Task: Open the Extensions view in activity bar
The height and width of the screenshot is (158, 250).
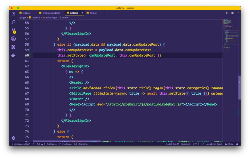Action: tap(13, 47)
